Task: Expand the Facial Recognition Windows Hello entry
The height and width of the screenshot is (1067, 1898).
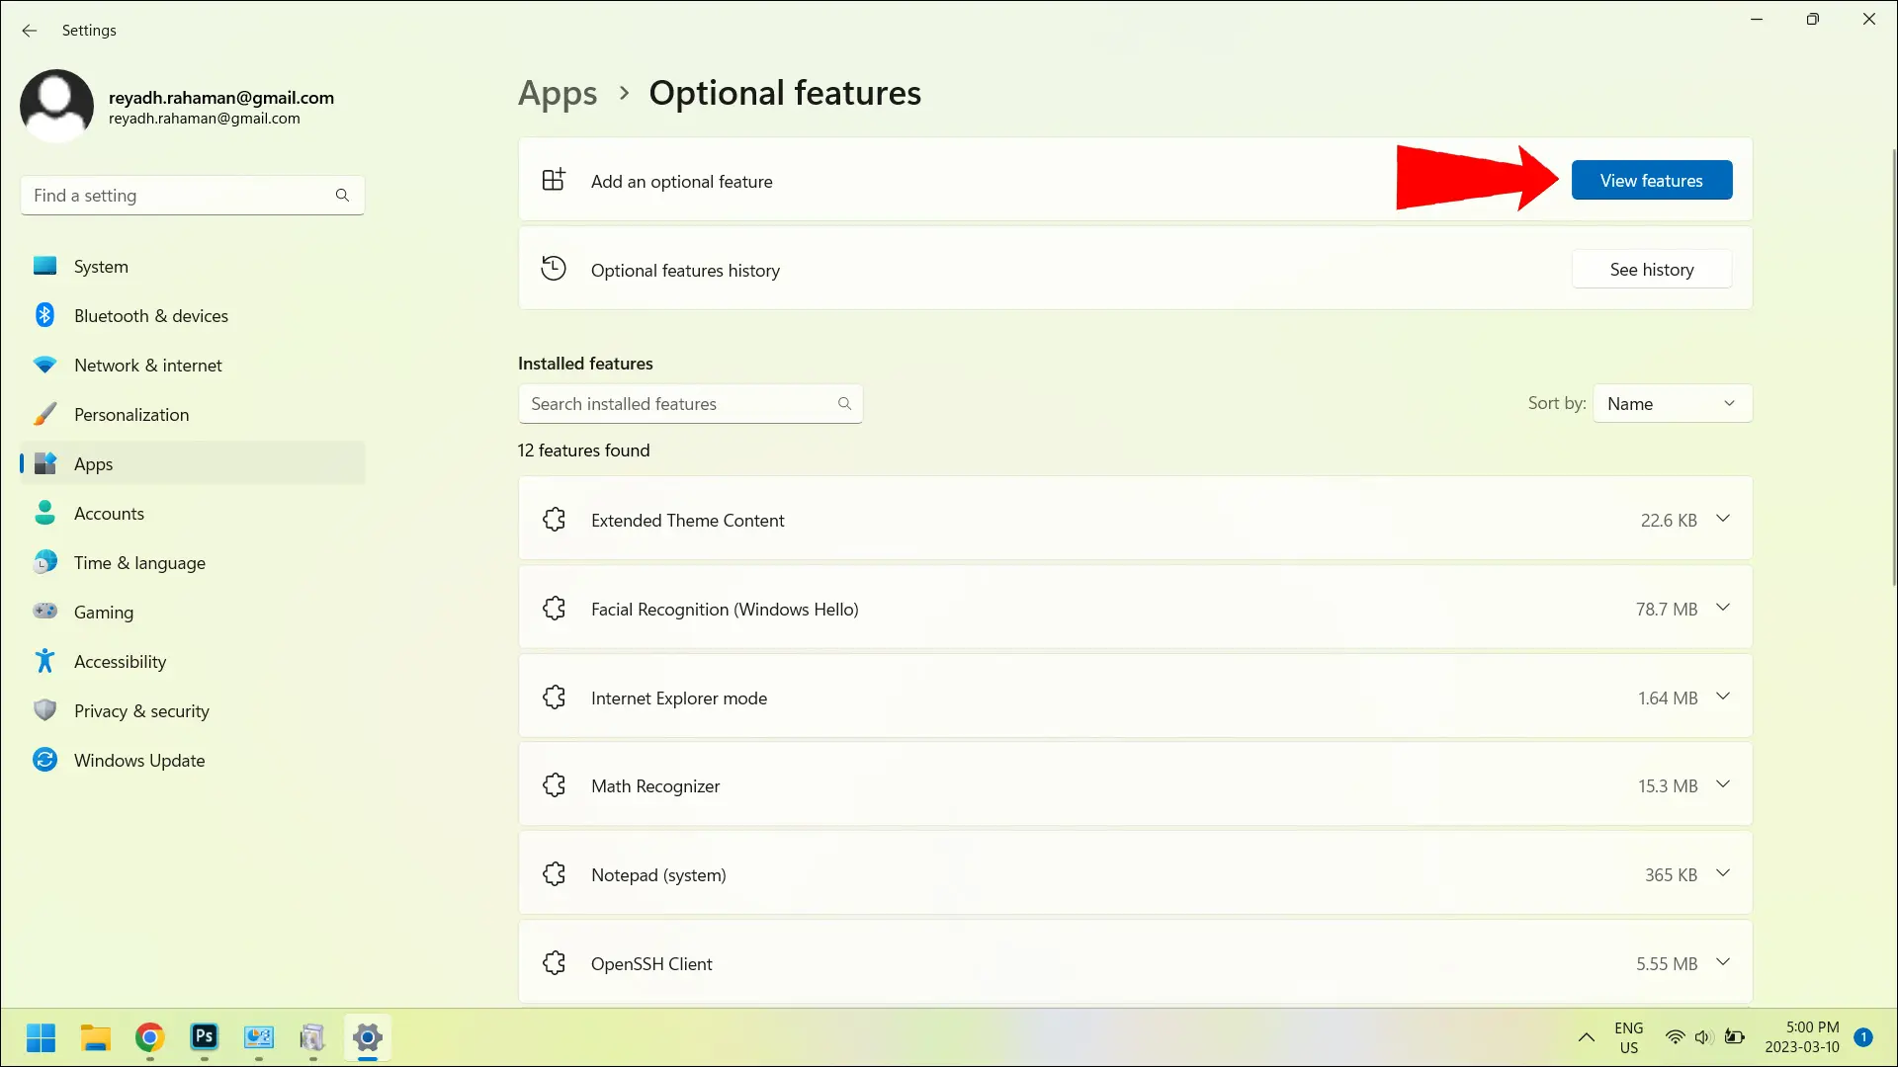Action: pos(1722,609)
